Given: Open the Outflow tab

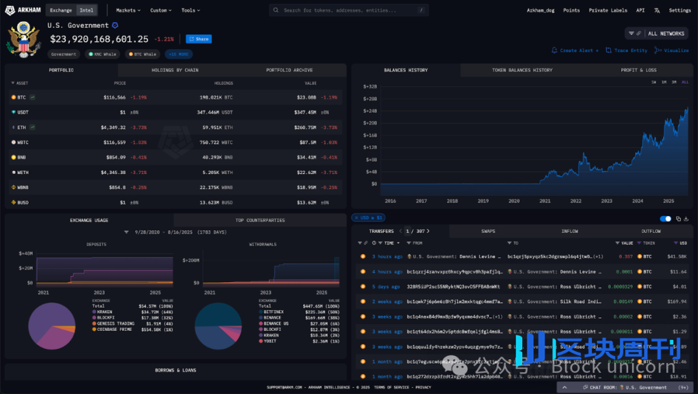Looking at the screenshot, I should pos(651,231).
